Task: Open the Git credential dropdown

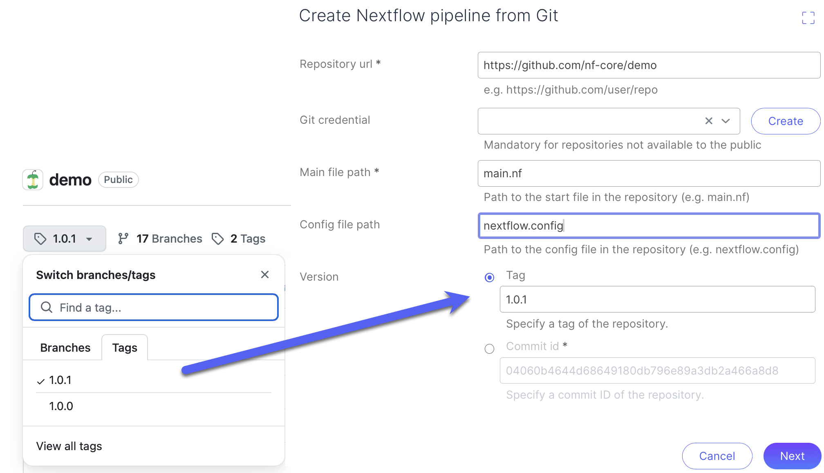Action: (x=725, y=121)
